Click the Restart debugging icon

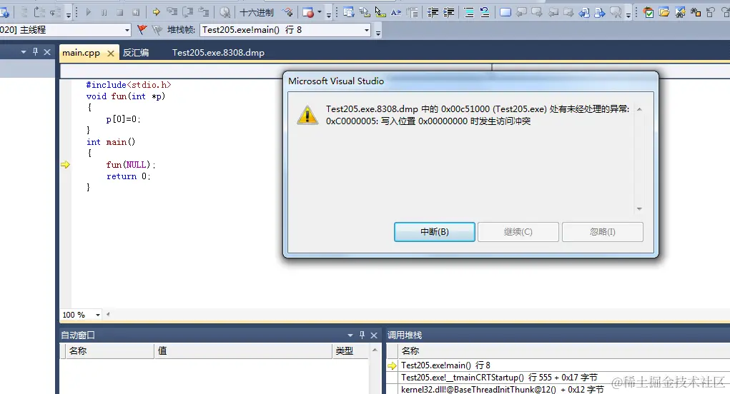[135, 13]
